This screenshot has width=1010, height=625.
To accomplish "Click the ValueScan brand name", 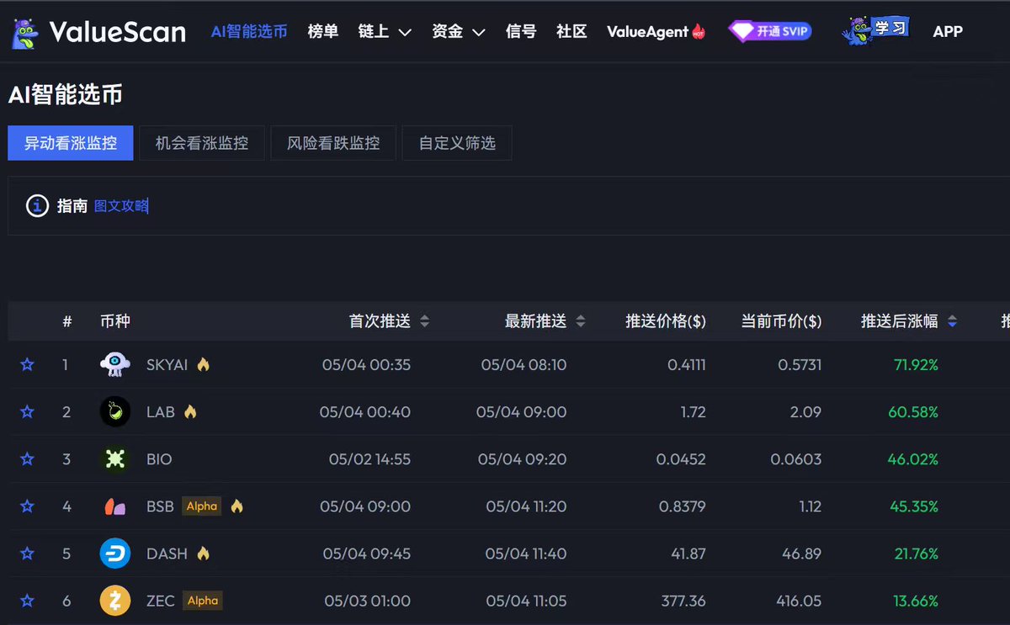I will tap(118, 32).
